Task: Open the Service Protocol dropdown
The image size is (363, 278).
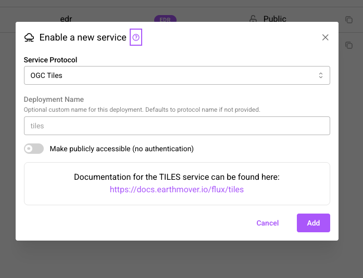Action: (x=177, y=75)
